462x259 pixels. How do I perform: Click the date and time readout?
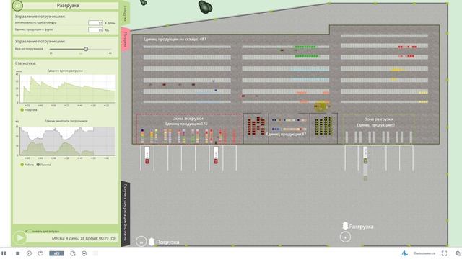coord(84,238)
